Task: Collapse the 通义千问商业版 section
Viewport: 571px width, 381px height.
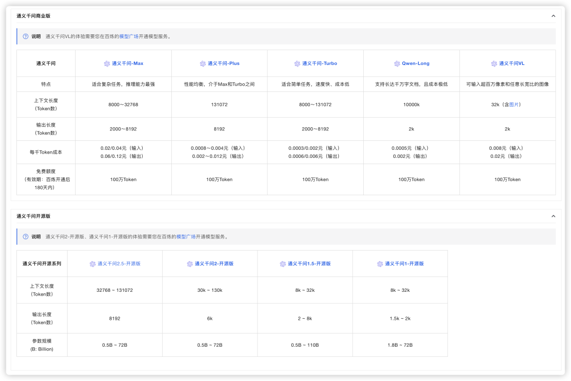Action: (553, 16)
